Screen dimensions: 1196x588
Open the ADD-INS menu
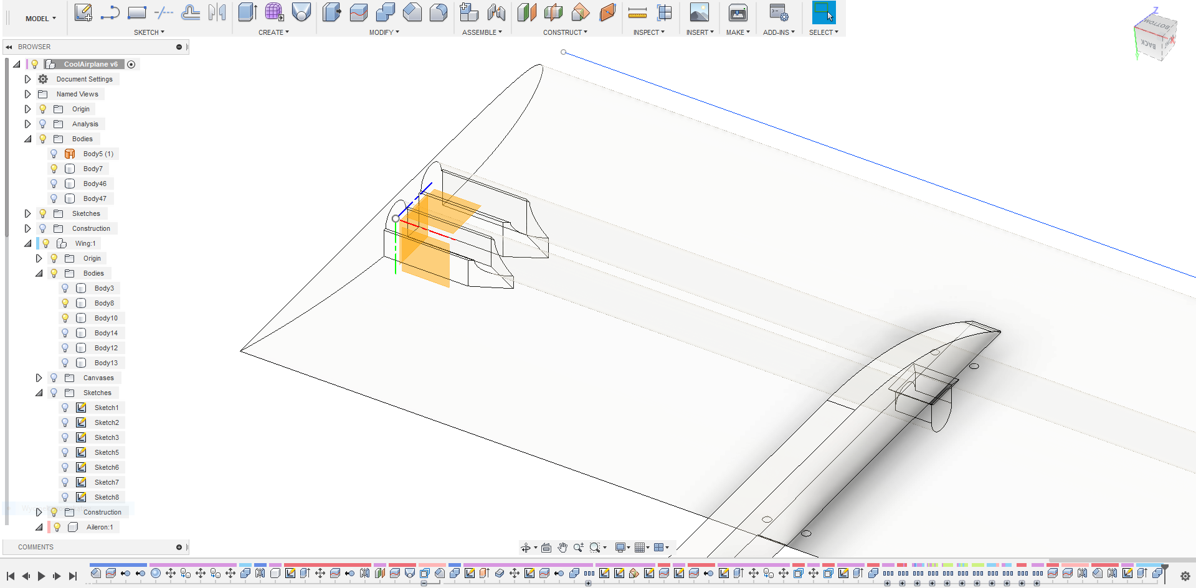pos(779,32)
